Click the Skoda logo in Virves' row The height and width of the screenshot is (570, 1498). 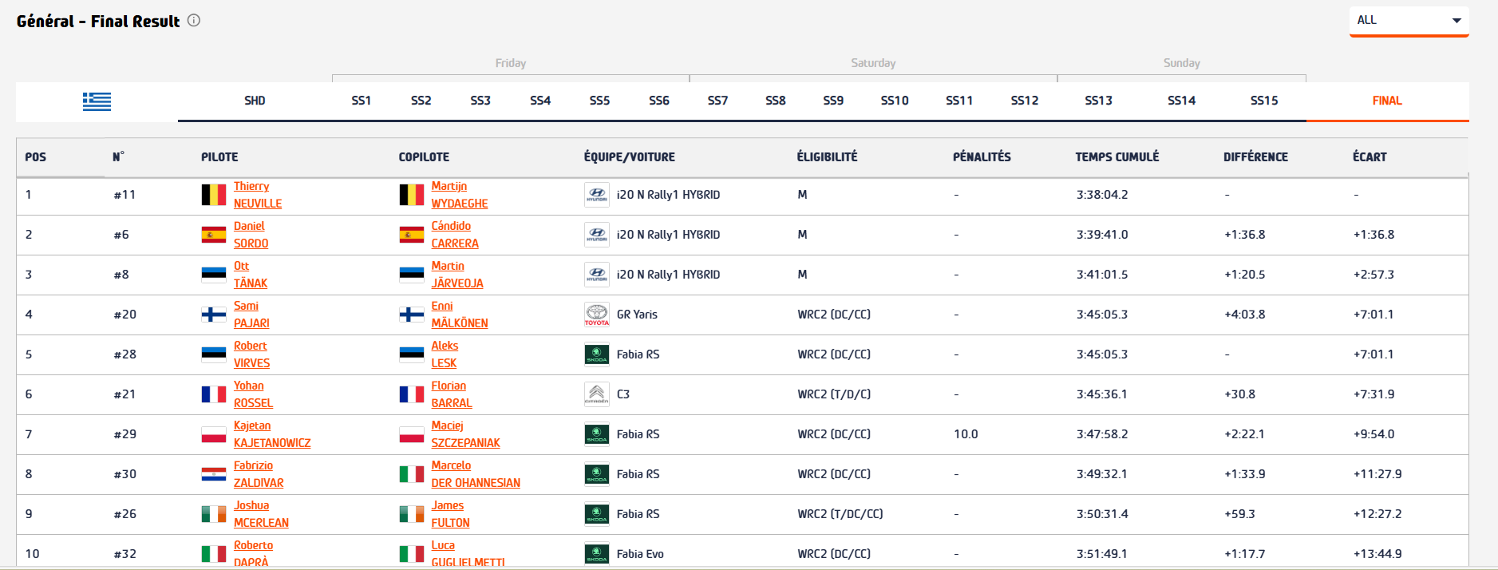(596, 354)
